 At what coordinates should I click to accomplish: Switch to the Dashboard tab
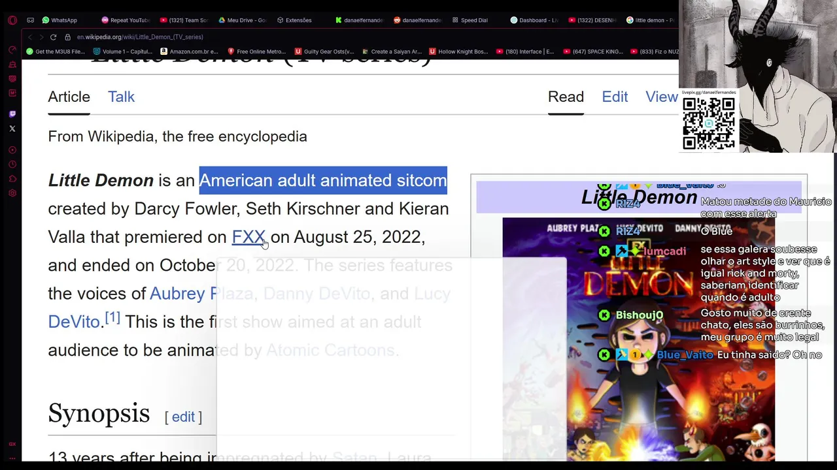click(x=534, y=20)
